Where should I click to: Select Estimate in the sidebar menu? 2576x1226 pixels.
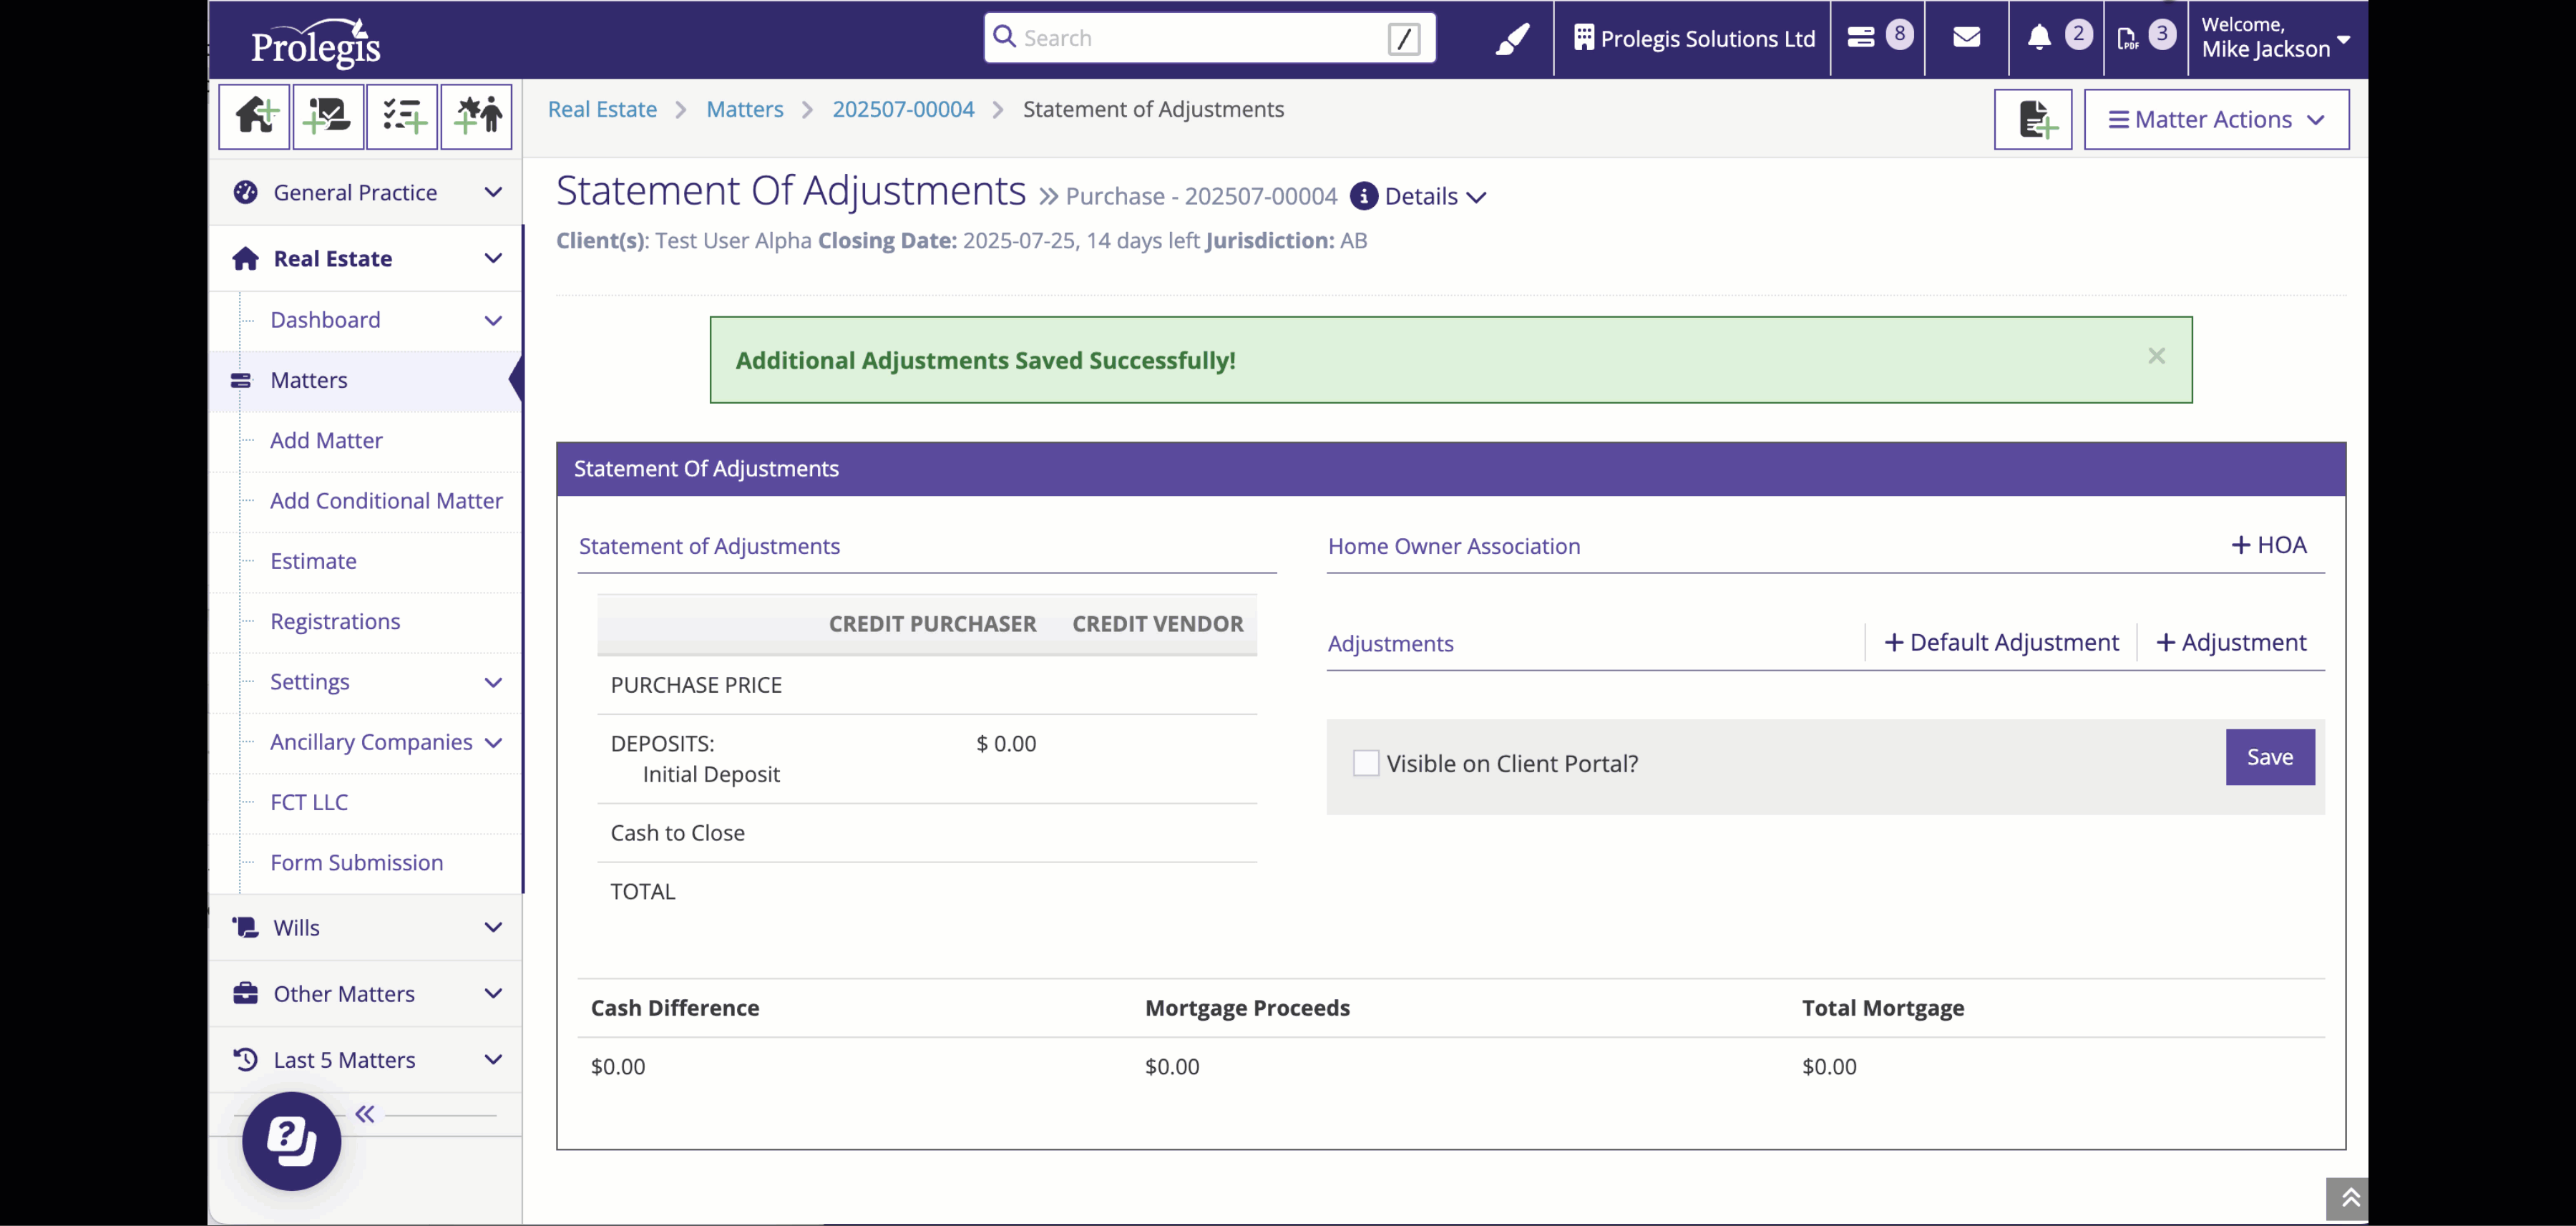click(313, 561)
